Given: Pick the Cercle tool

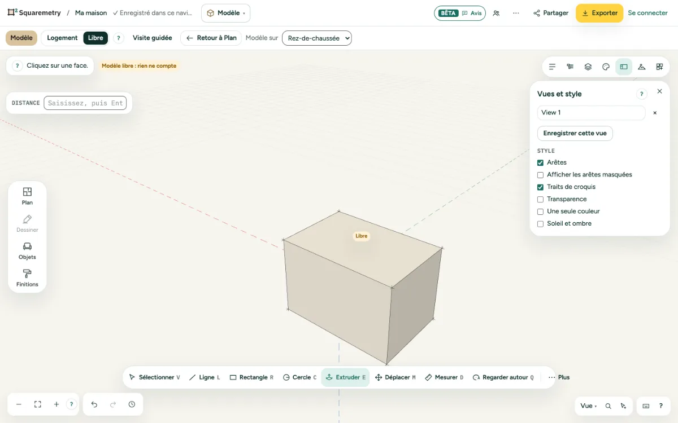Looking at the screenshot, I should point(299,377).
